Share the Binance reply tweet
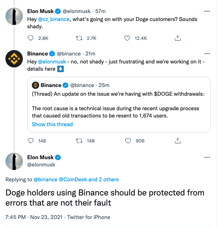The height and width of the screenshot is (227, 220). coord(178,141)
